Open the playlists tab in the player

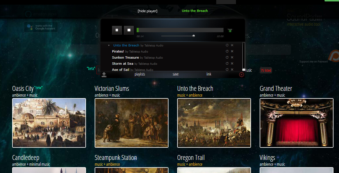coord(140,74)
